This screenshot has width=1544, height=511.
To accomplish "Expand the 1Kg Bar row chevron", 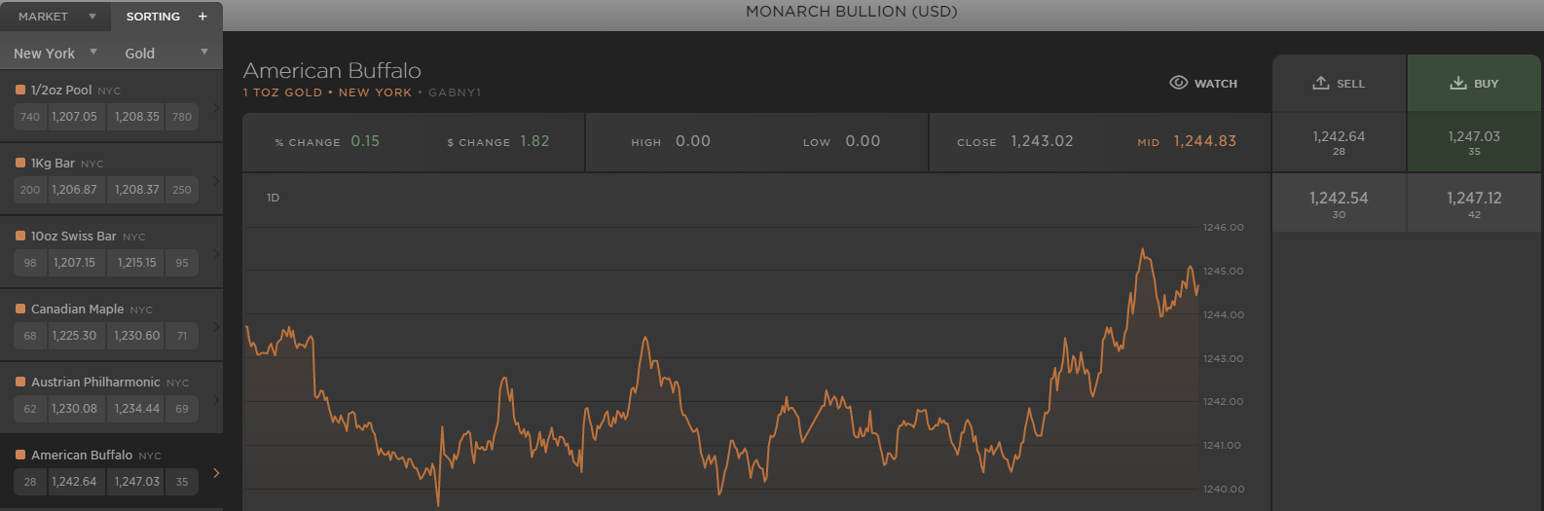I will click(216, 181).
